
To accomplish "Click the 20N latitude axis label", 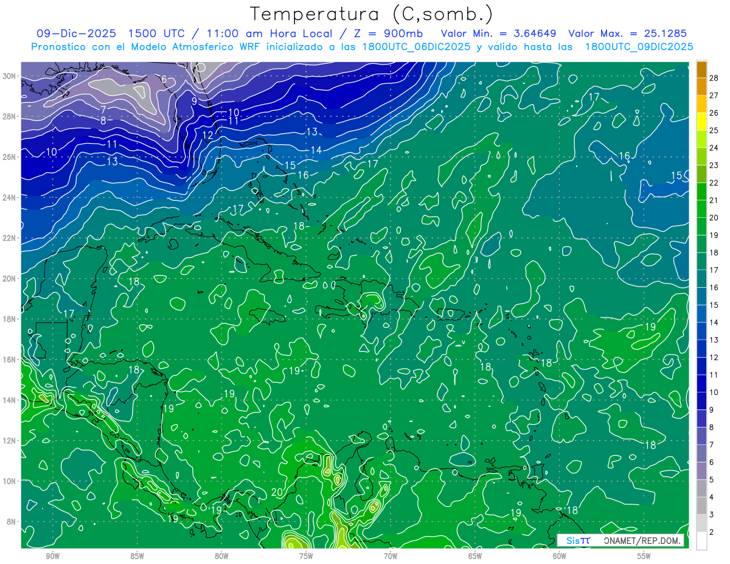I will click(x=10, y=278).
